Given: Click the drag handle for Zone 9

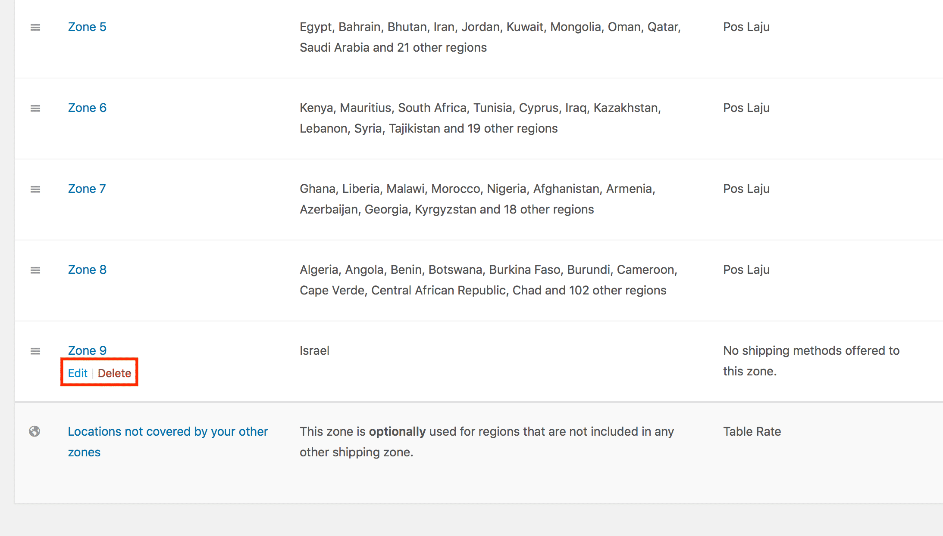Looking at the screenshot, I should 35,351.
